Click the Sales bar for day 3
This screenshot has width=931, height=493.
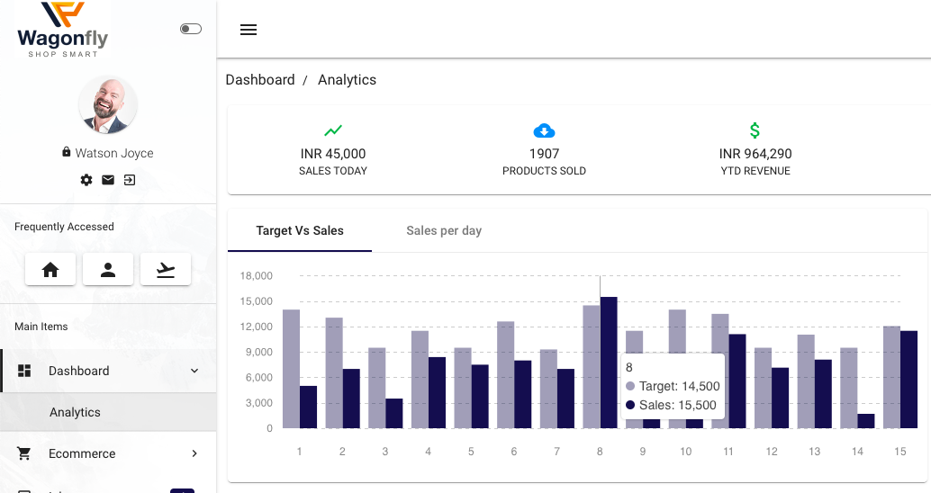tap(394, 414)
